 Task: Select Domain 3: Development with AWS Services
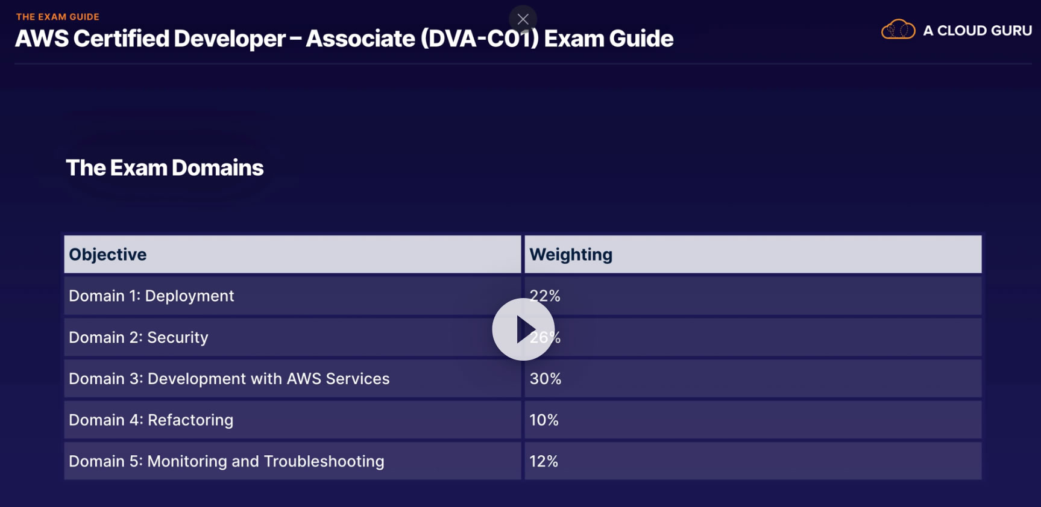(x=229, y=379)
